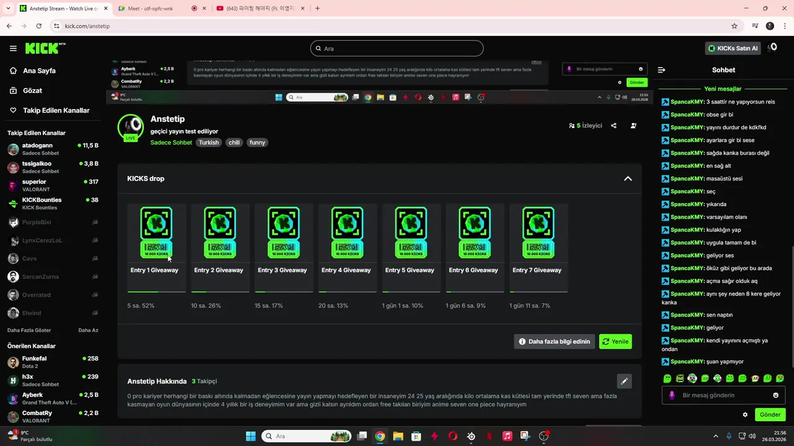Select Entry 5 Giveaway drop card
794x446 pixels.
pyautogui.click(x=411, y=248)
